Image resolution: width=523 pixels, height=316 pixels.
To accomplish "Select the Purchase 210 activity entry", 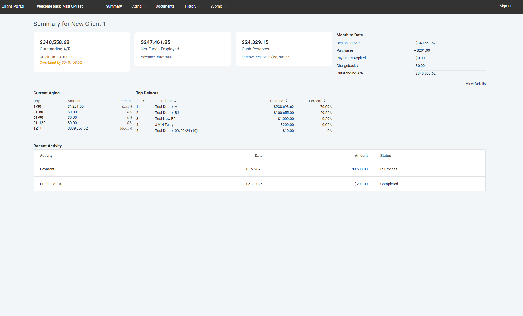I will click(51, 184).
